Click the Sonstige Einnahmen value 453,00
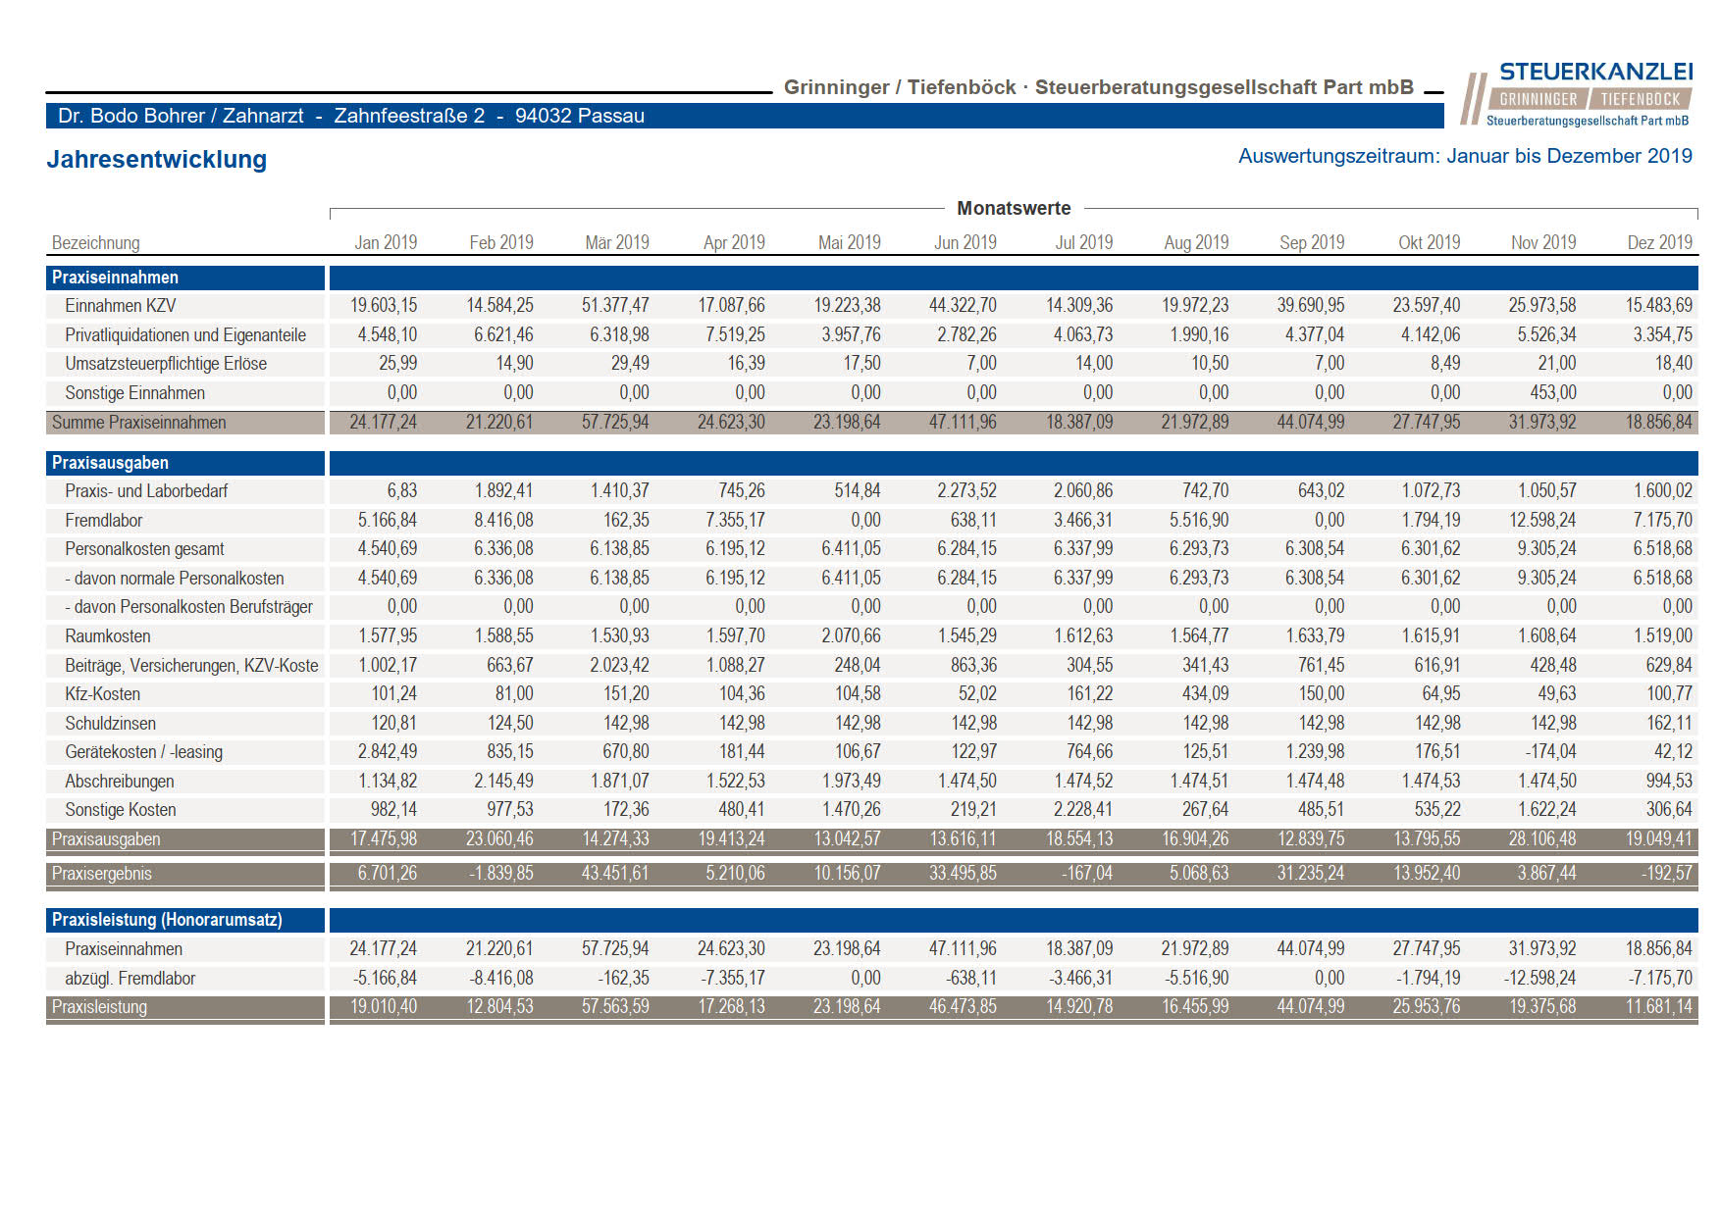 point(1553,393)
